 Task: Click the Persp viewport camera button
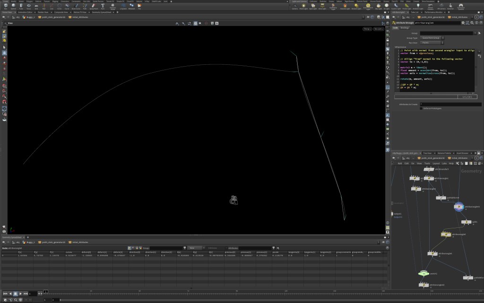(x=367, y=29)
